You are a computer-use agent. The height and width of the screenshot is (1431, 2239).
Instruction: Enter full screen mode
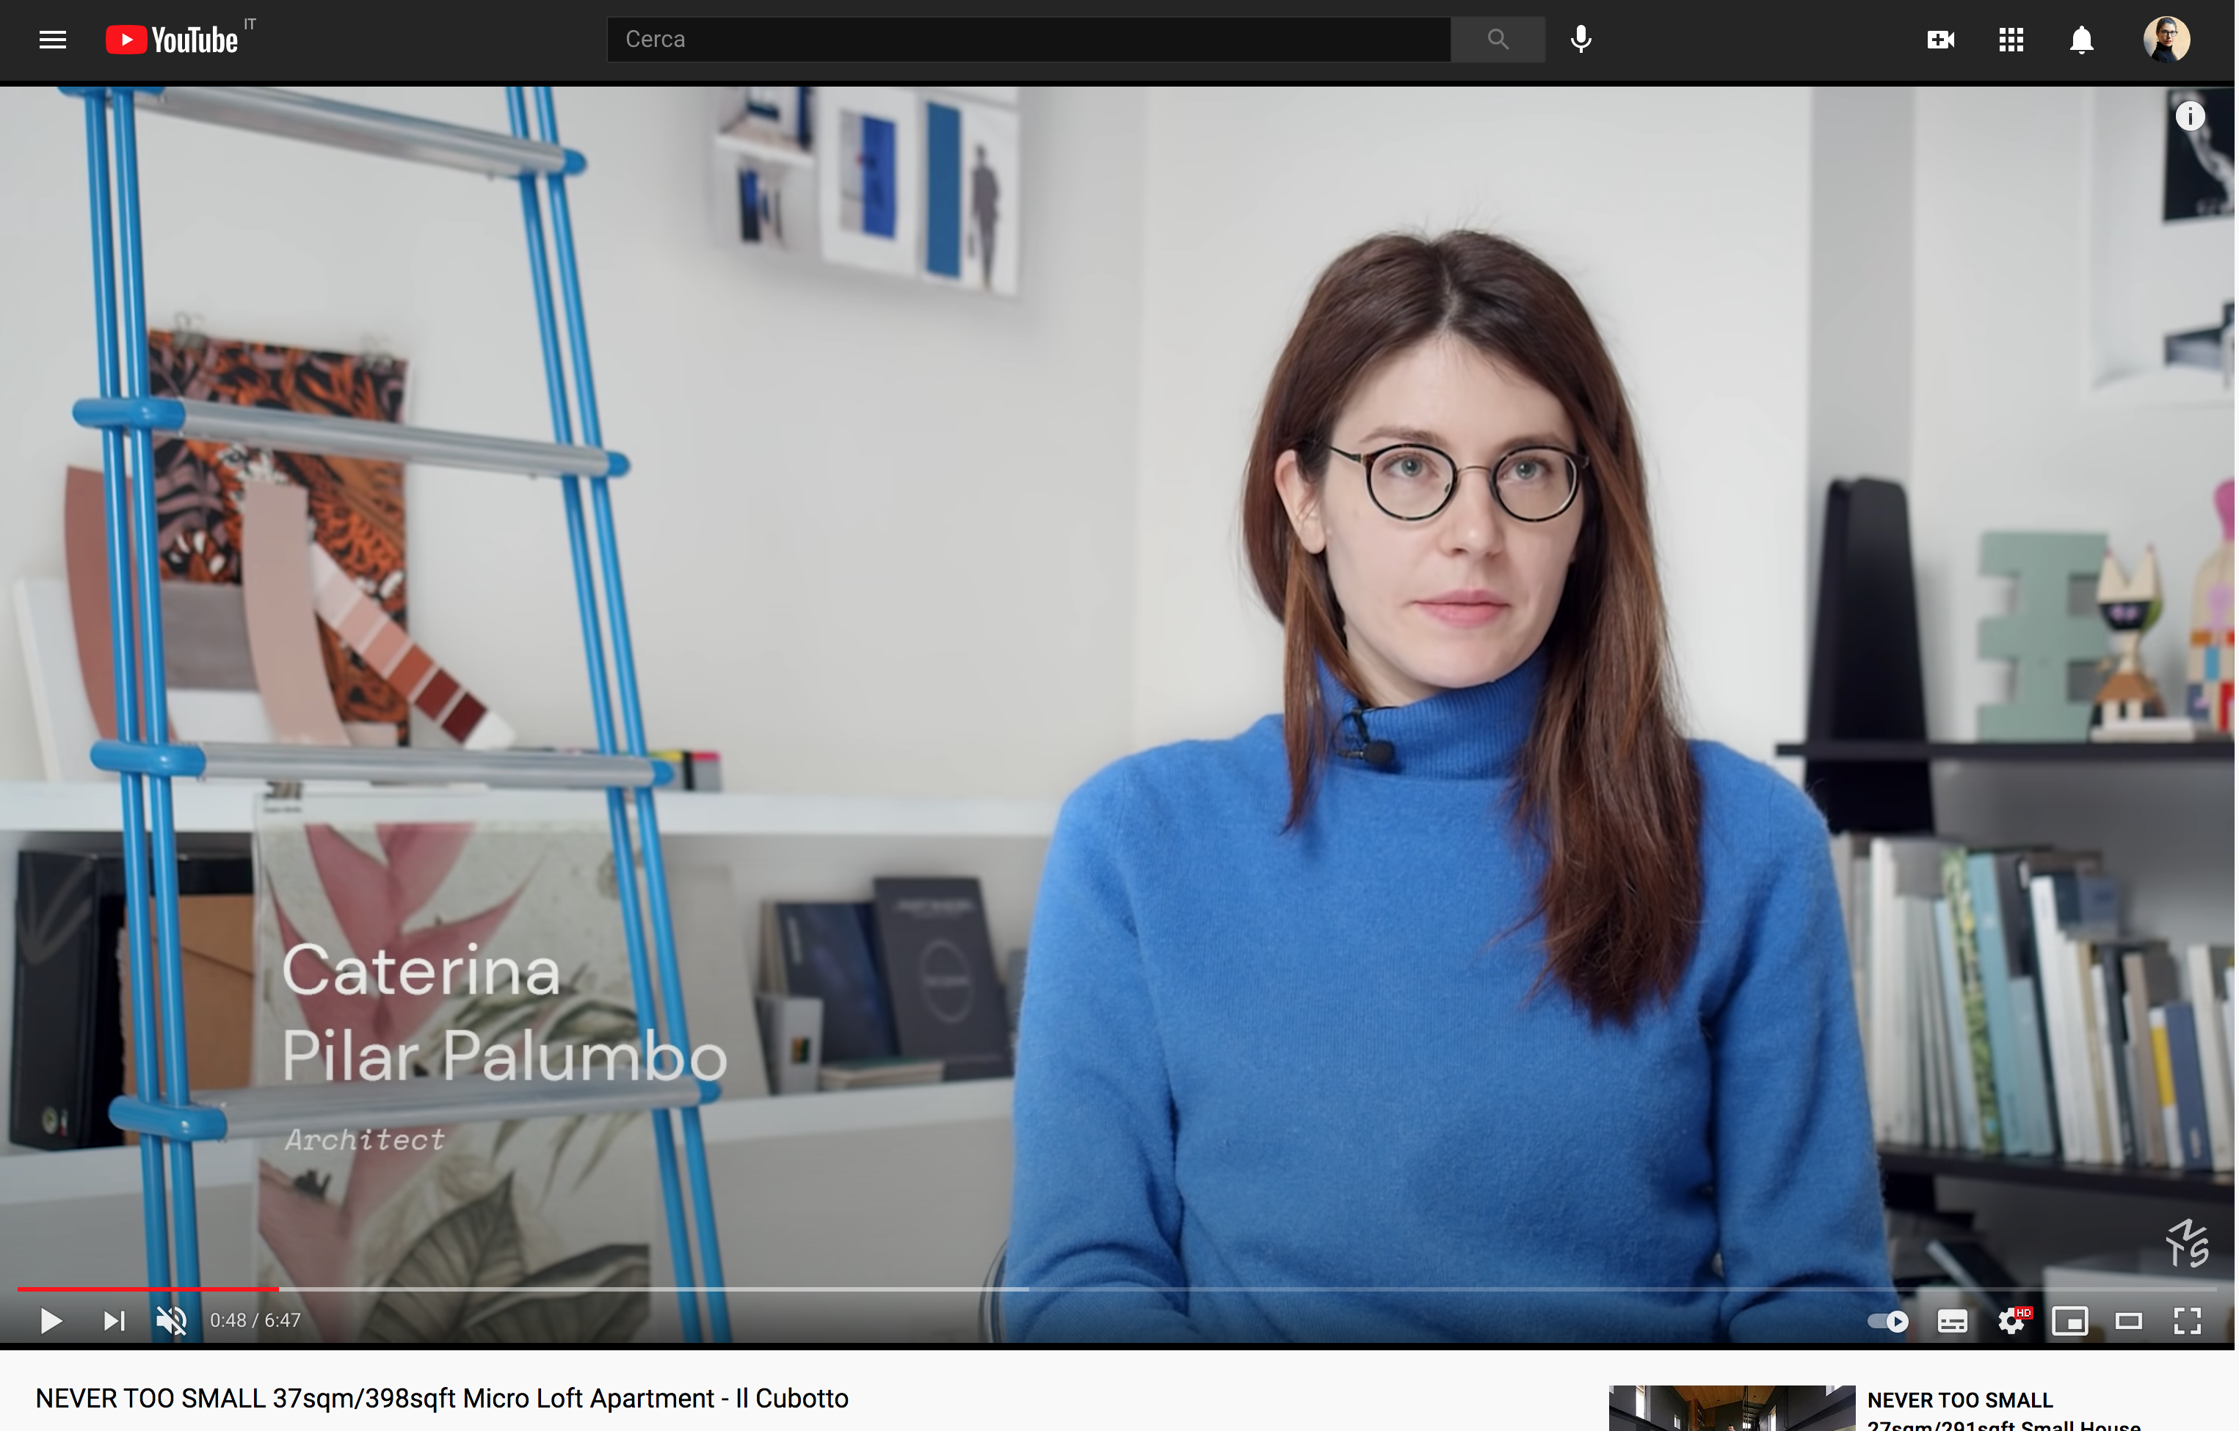[x=2187, y=1320]
